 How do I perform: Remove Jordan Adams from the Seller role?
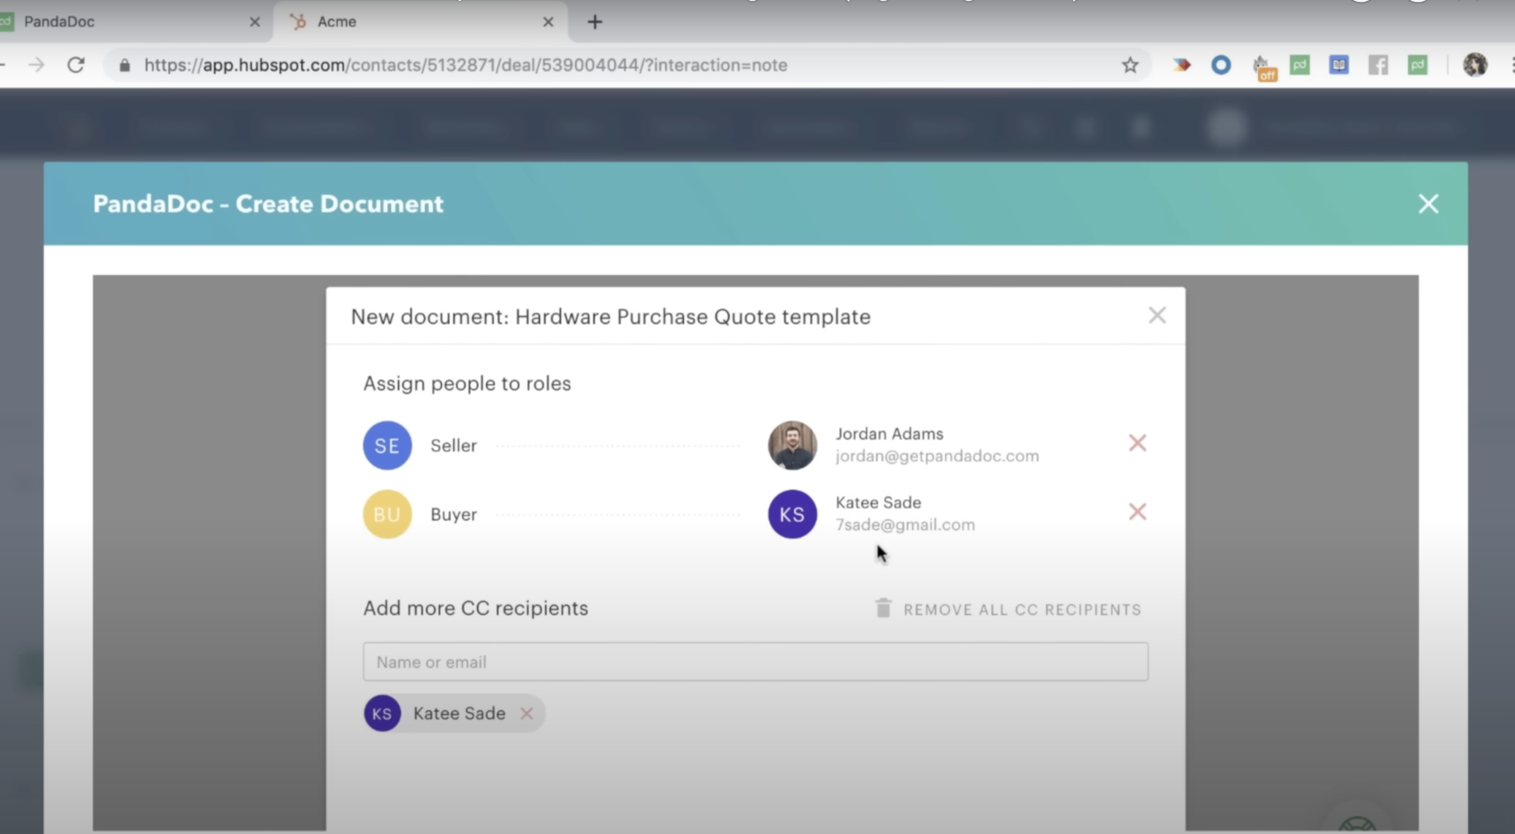pyautogui.click(x=1138, y=443)
